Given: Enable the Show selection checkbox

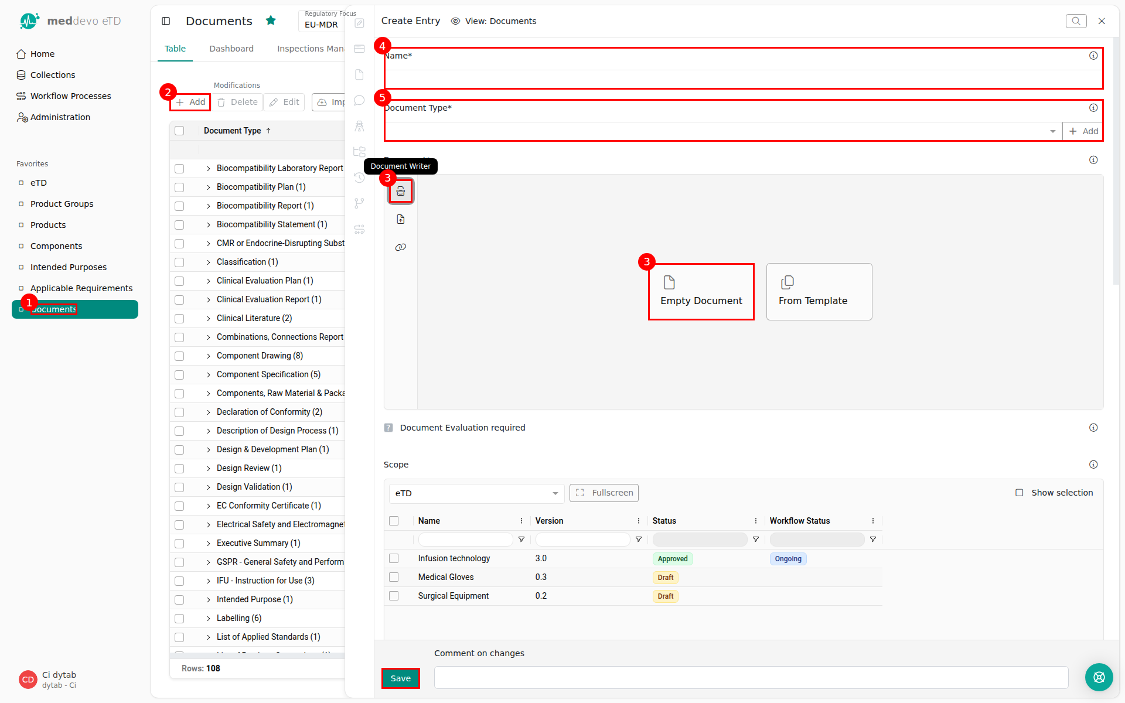Looking at the screenshot, I should [1020, 493].
